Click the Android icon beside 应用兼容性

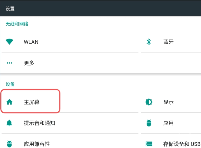point(10,144)
